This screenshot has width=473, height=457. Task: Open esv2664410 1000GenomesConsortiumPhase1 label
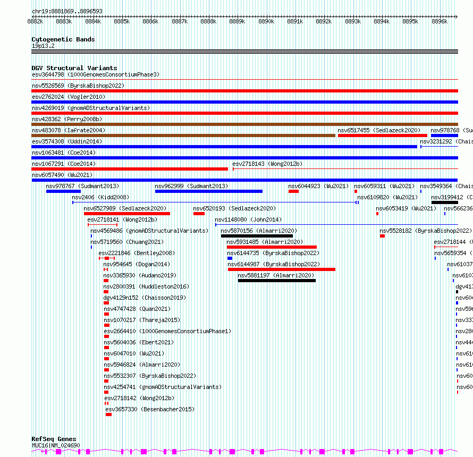coord(167,331)
